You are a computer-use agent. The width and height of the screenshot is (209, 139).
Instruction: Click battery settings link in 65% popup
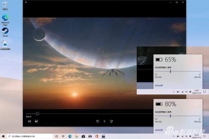pos(159,85)
